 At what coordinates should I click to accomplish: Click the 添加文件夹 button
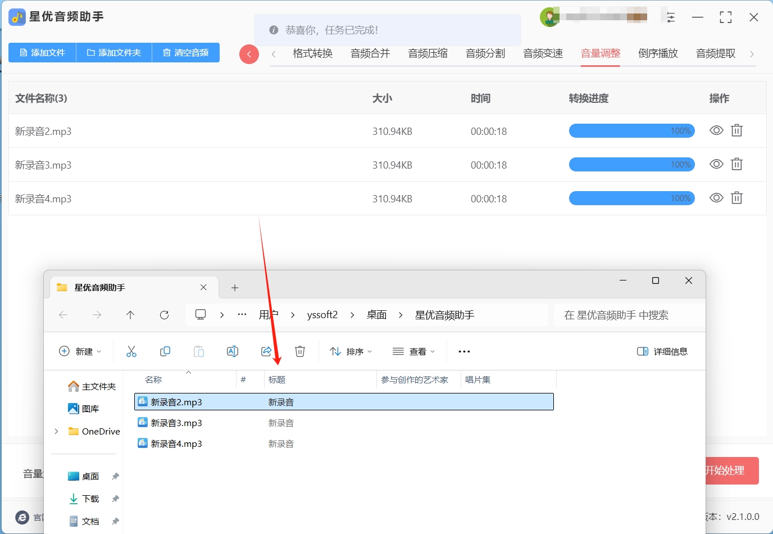[114, 53]
